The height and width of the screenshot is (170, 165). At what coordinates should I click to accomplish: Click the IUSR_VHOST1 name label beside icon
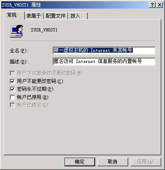tap(44, 30)
